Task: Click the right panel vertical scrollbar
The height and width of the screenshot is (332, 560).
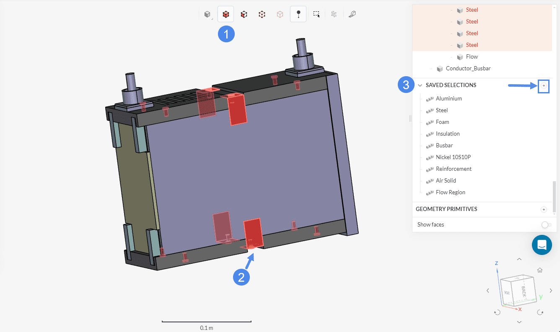Action: [554, 197]
